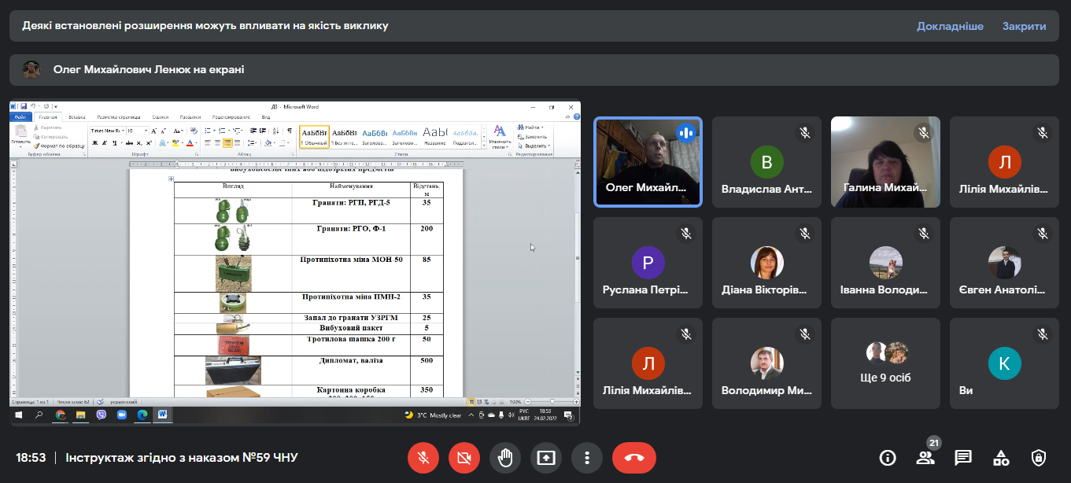Open the chat with everyone panel
Screen dimensions: 1071x483
tap(963, 458)
